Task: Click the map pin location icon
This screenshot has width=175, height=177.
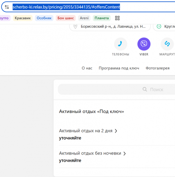Action: [75, 27]
